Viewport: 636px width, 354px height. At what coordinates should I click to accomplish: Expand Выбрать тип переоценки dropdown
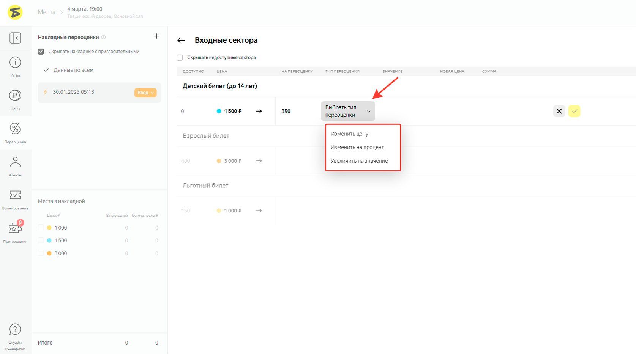coord(348,111)
